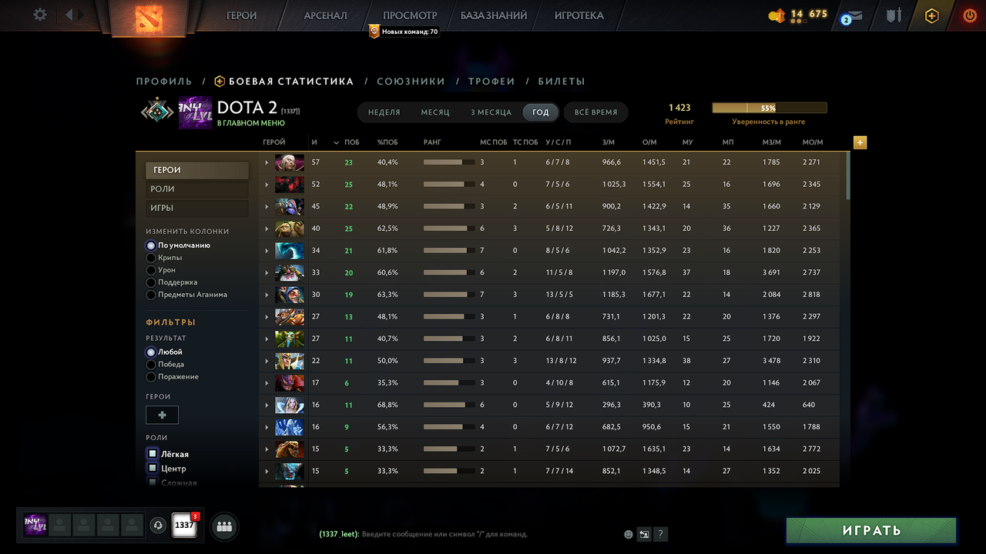This screenshot has height=554, width=986.
Task: Select the Предметы Аганима column option
Action: pyautogui.click(x=151, y=295)
